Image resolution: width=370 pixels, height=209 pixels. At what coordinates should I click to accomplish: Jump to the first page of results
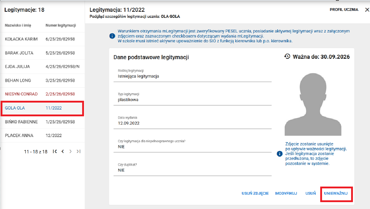pyautogui.click(x=55, y=151)
